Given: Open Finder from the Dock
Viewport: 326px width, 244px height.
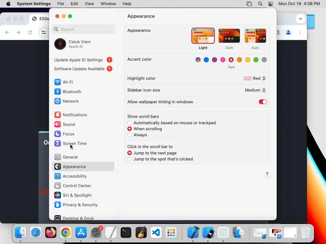Looking at the screenshot, I should (x=20, y=232).
